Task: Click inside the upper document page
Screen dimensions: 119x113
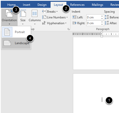Action: pyautogui.click(x=96, y=53)
